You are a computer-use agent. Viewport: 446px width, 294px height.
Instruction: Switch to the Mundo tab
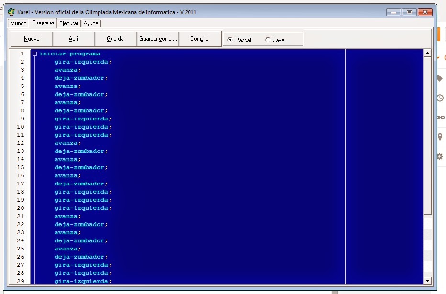coord(18,23)
